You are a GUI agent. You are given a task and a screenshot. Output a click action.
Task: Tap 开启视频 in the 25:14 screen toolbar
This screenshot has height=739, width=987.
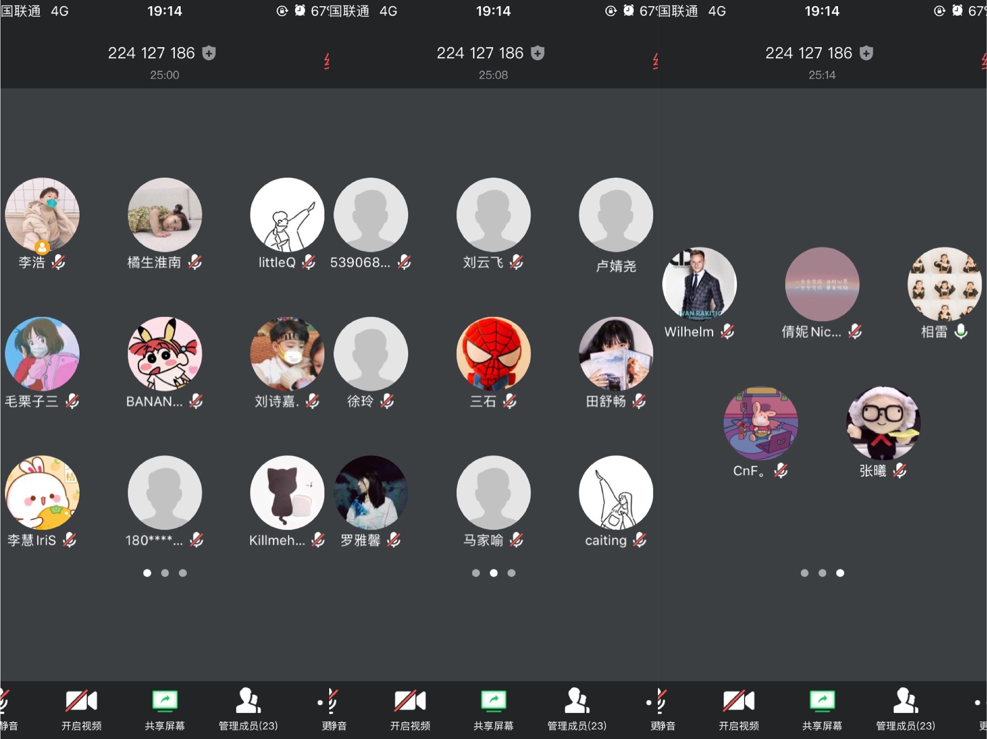[x=739, y=710]
